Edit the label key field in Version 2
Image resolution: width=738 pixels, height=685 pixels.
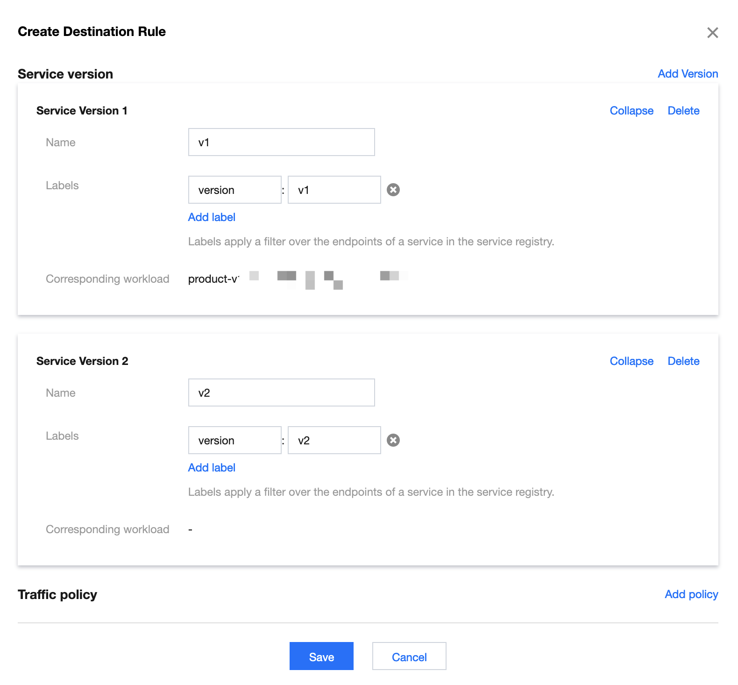[234, 440]
